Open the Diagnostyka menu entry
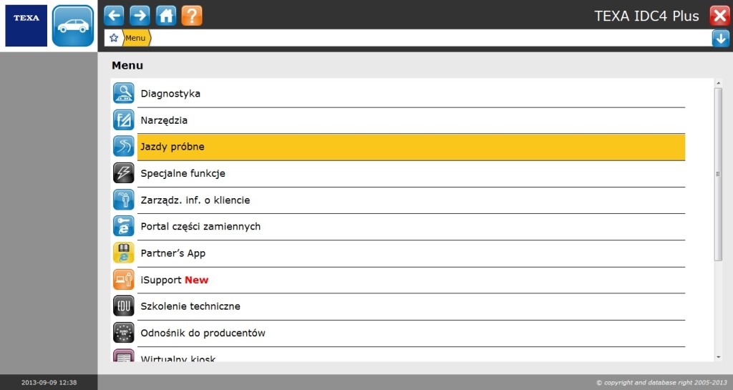This screenshot has width=733, height=390. pos(411,94)
